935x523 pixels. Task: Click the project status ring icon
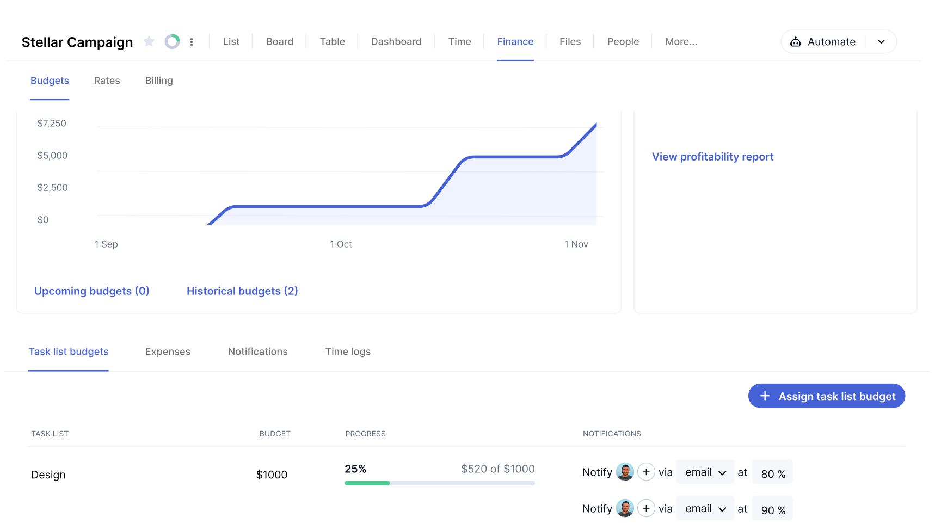(x=172, y=41)
